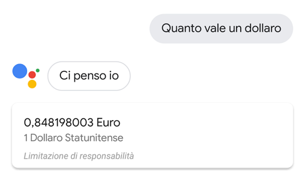Tap the "Quanto vale un dollaro" message bubble
The width and height of the screenshot is (305, 182).
(x=221, y=28)
